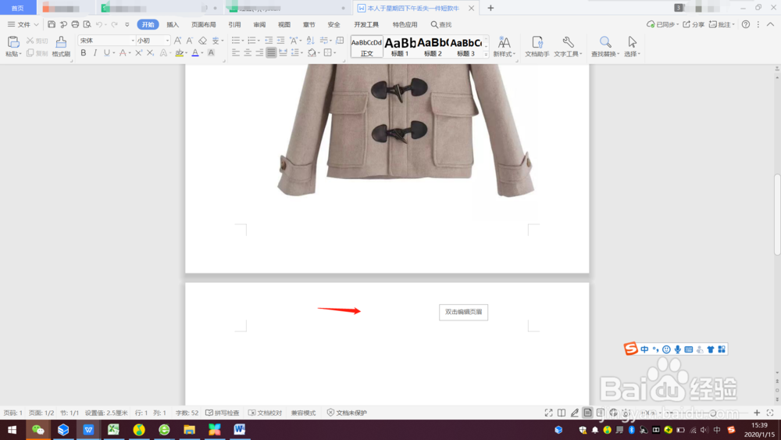Expand styles gallery more arrow
The height and width of the screenshot is (440, 781).
coord(486,54)
